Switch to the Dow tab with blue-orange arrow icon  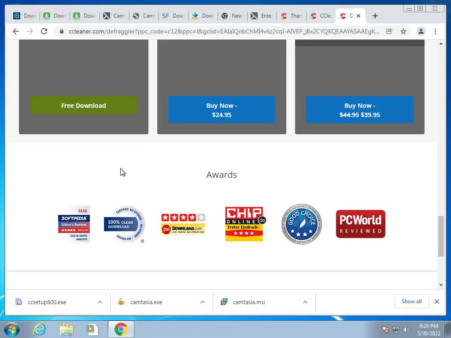203,16
